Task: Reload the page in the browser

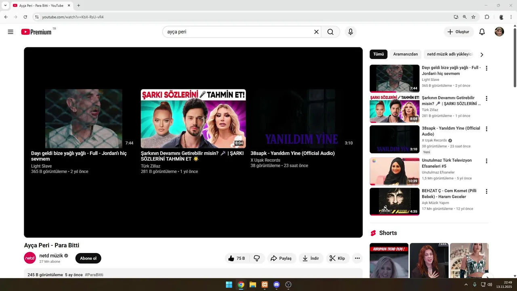Action: tap(25, 17)
